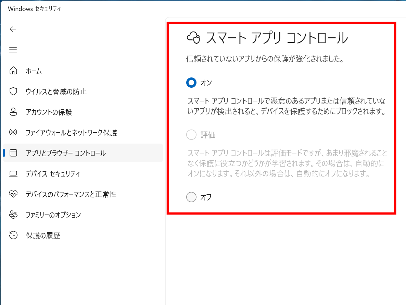406x305 pixels.
Task: Click the スマート アプリ コントロール heading
Action: click(277, 38)
